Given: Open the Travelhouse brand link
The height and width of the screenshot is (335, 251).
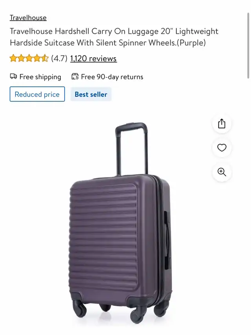Looking at the screenshot, I should tap(28, 18).
